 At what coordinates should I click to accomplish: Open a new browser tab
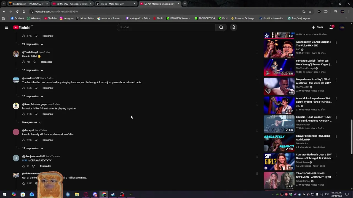(185, 4)
